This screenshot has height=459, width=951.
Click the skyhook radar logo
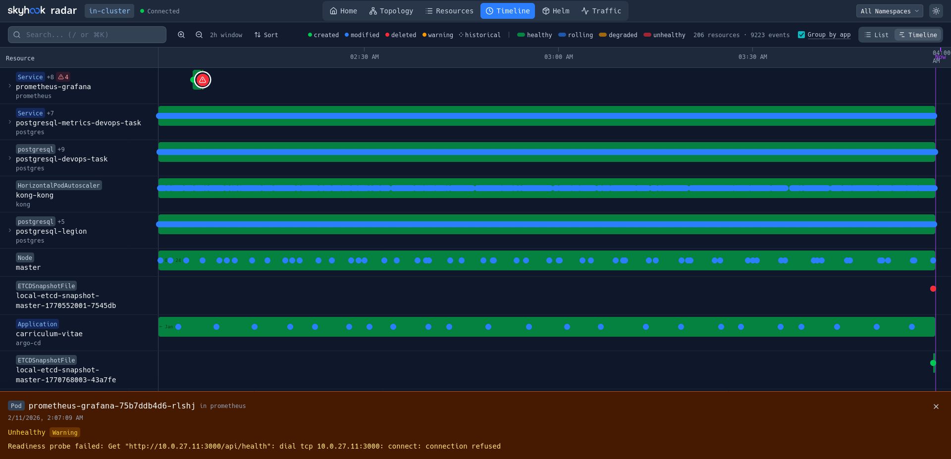pyautogui.click(x=42, y=11)
